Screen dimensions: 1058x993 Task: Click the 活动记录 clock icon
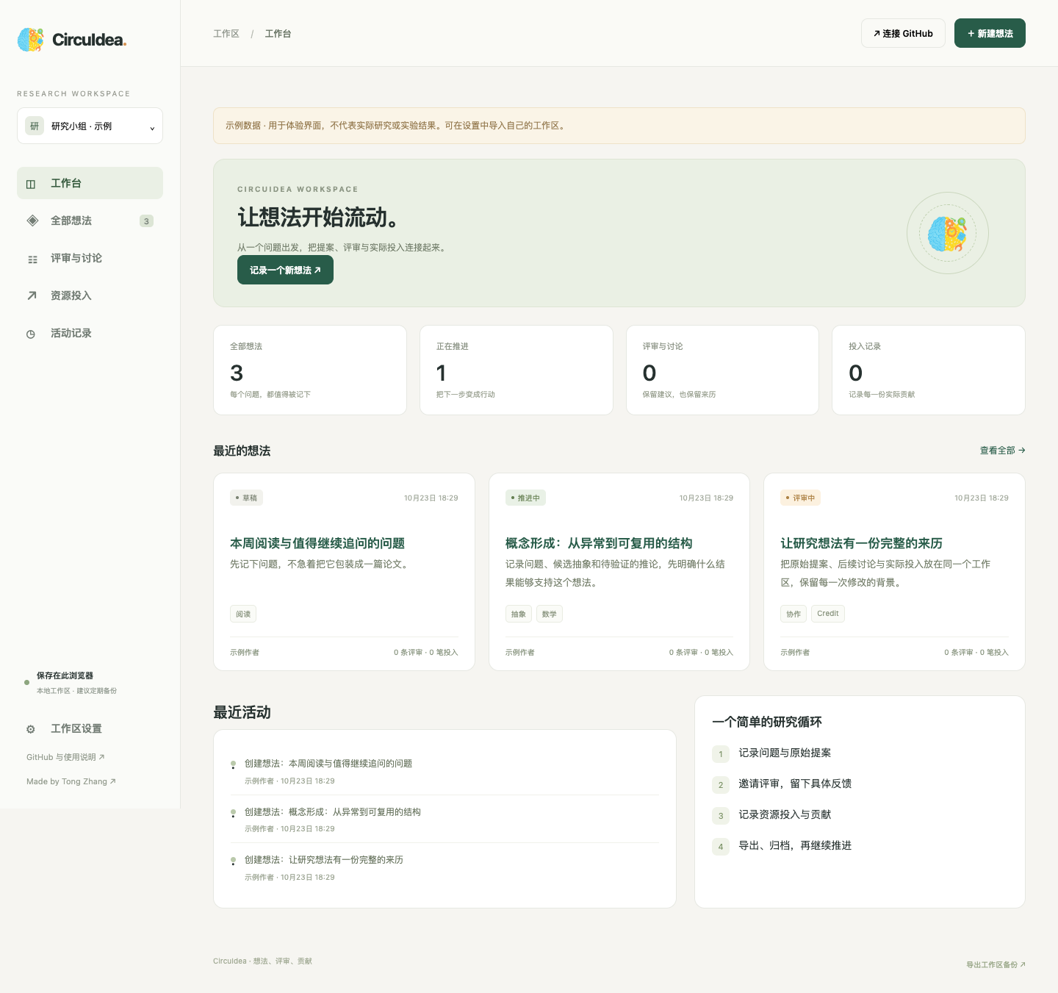pos(31,334)
